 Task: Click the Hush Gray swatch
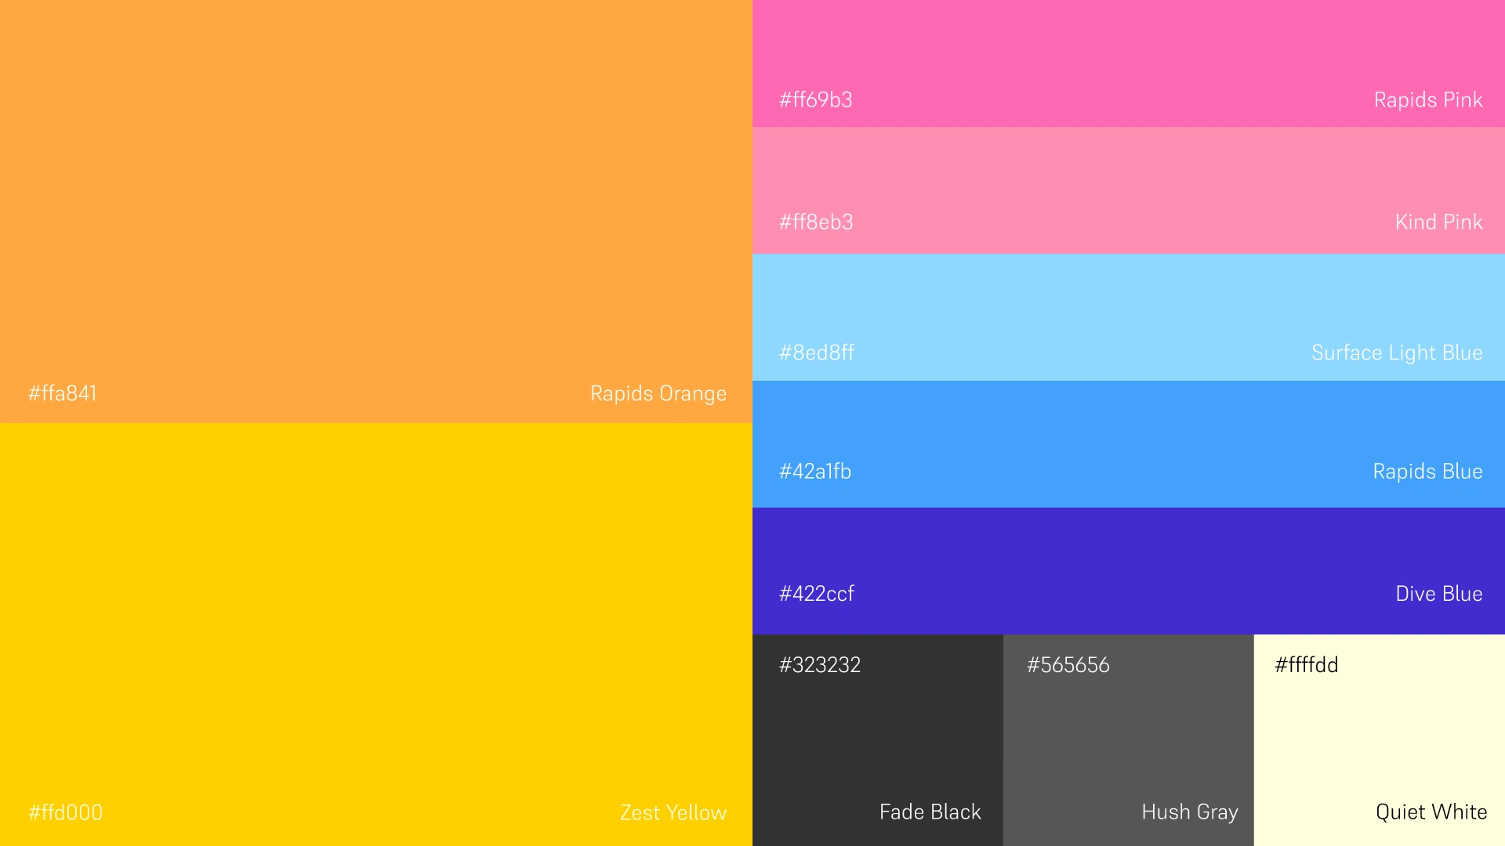[1129, 740]
